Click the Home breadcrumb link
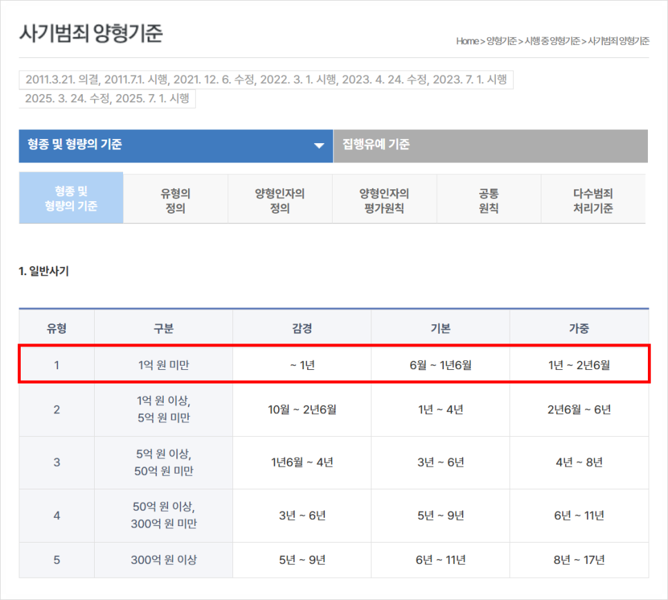Image resolution: width=668 pixels, height=600 pixels. coord(467,41)
